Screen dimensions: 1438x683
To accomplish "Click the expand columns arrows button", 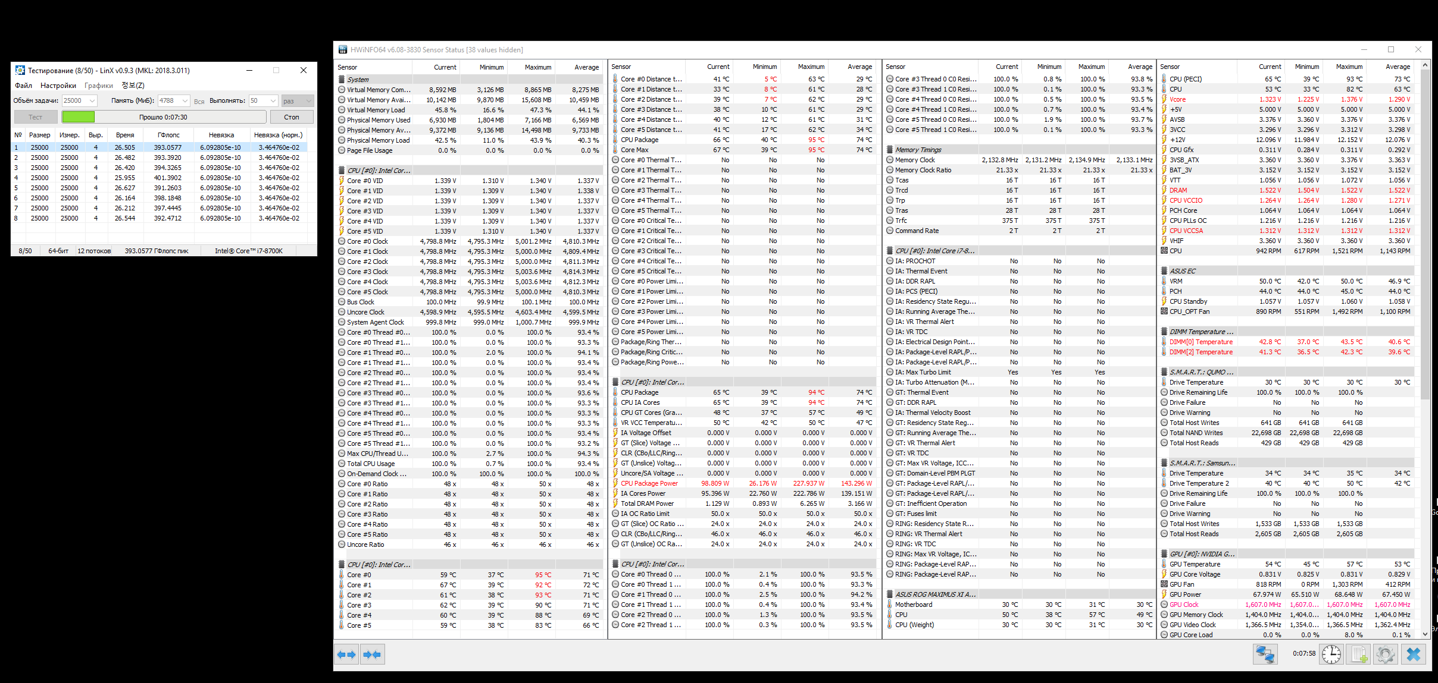I will pyautogui.click(x=346, y=654).
